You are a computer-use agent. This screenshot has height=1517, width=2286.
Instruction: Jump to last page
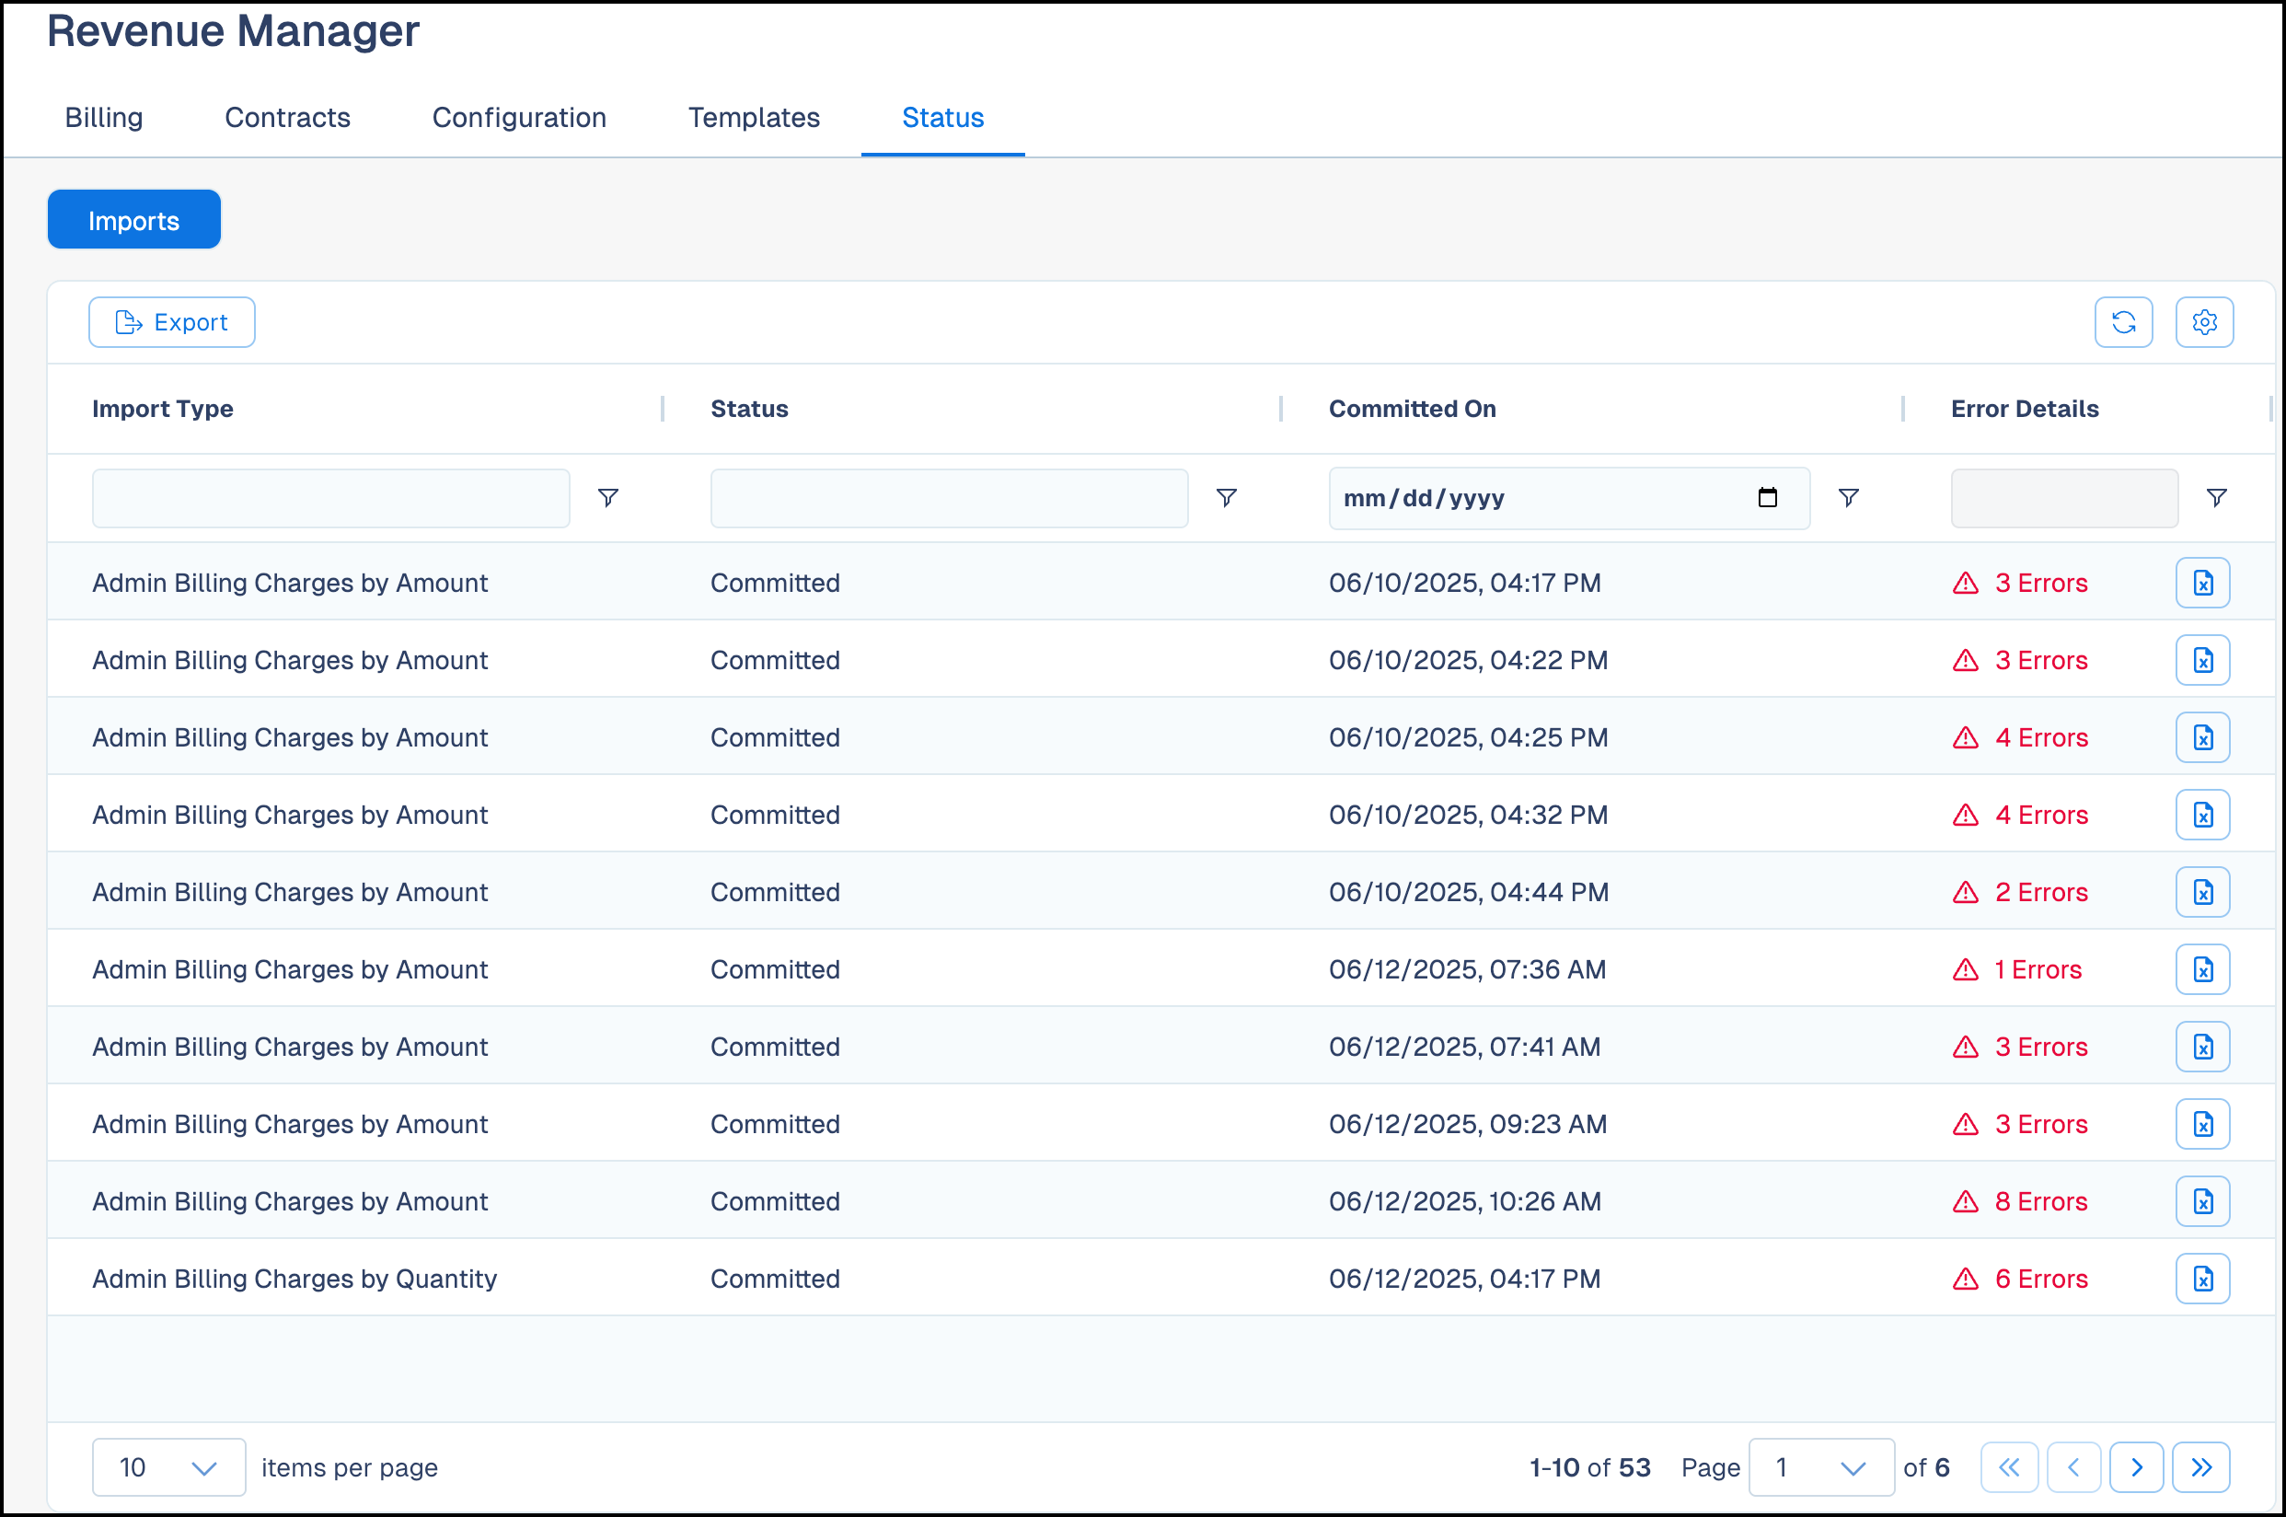[2201, 1467]
